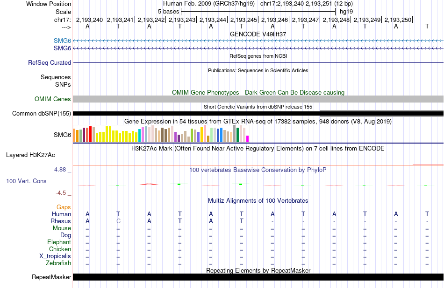Click the OMIM Genes track label

pos(52,99)
